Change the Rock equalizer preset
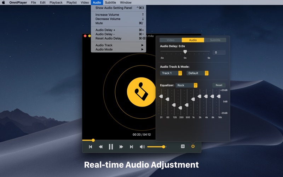The width and height of the screenshot is (283, 177). pyautogui.click(x=186, y=85)
